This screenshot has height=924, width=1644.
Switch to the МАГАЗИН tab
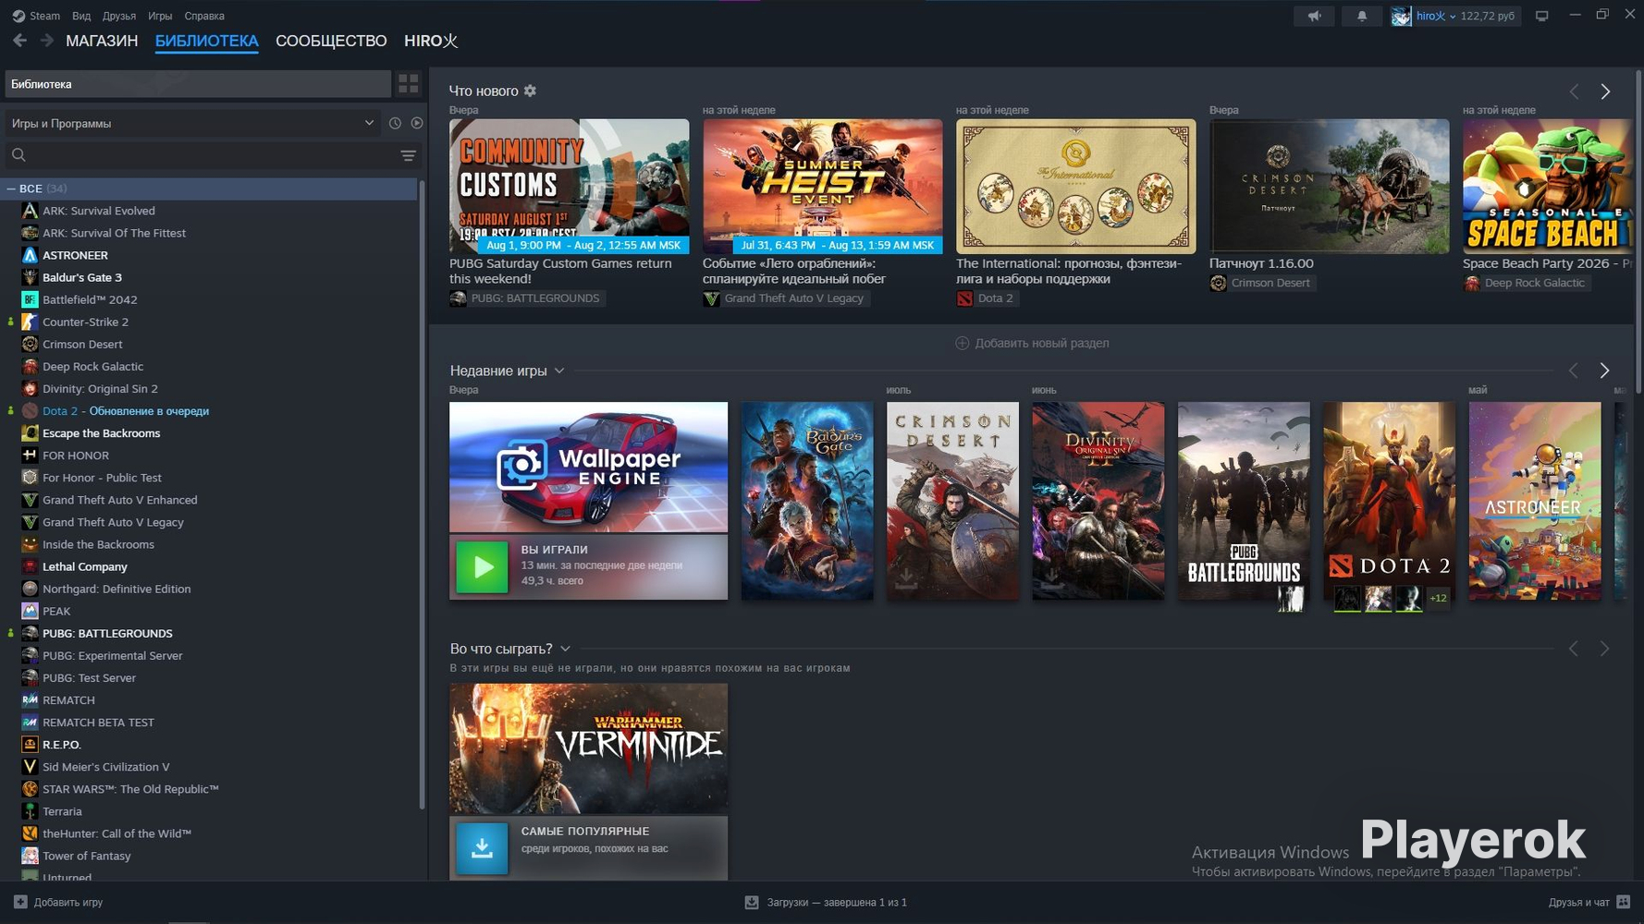pyautogui.click(x=102, y=41)
